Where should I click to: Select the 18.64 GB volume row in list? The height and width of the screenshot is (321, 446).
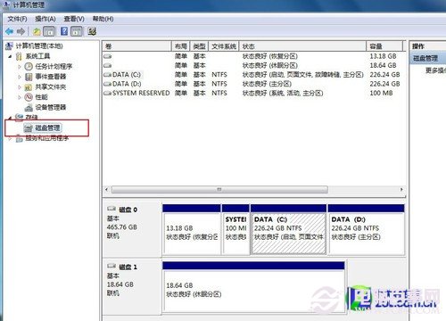click(253, 65)
